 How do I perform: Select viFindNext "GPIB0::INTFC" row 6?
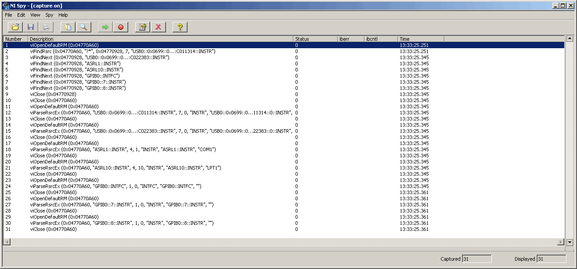(x=284, y=76)
